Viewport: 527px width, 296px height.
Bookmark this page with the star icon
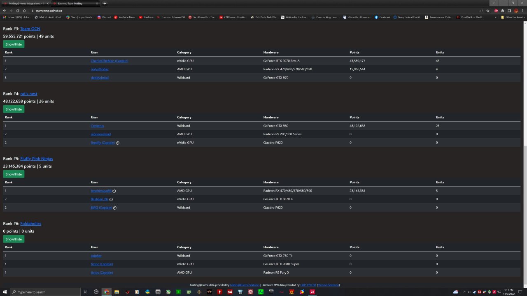pos(487,11)
